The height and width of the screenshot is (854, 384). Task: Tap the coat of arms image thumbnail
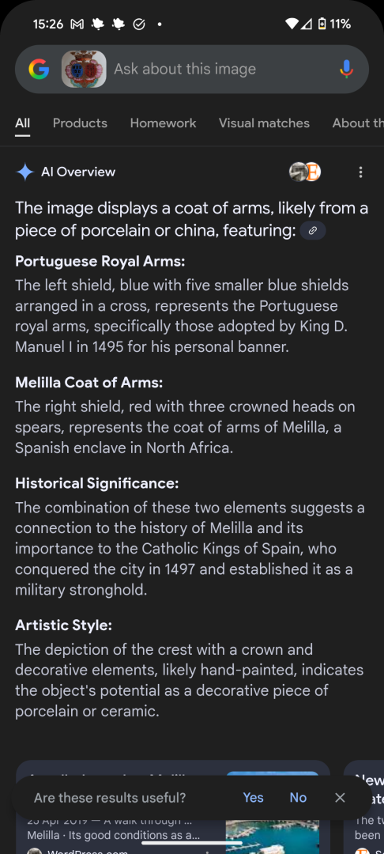(84, 69)
